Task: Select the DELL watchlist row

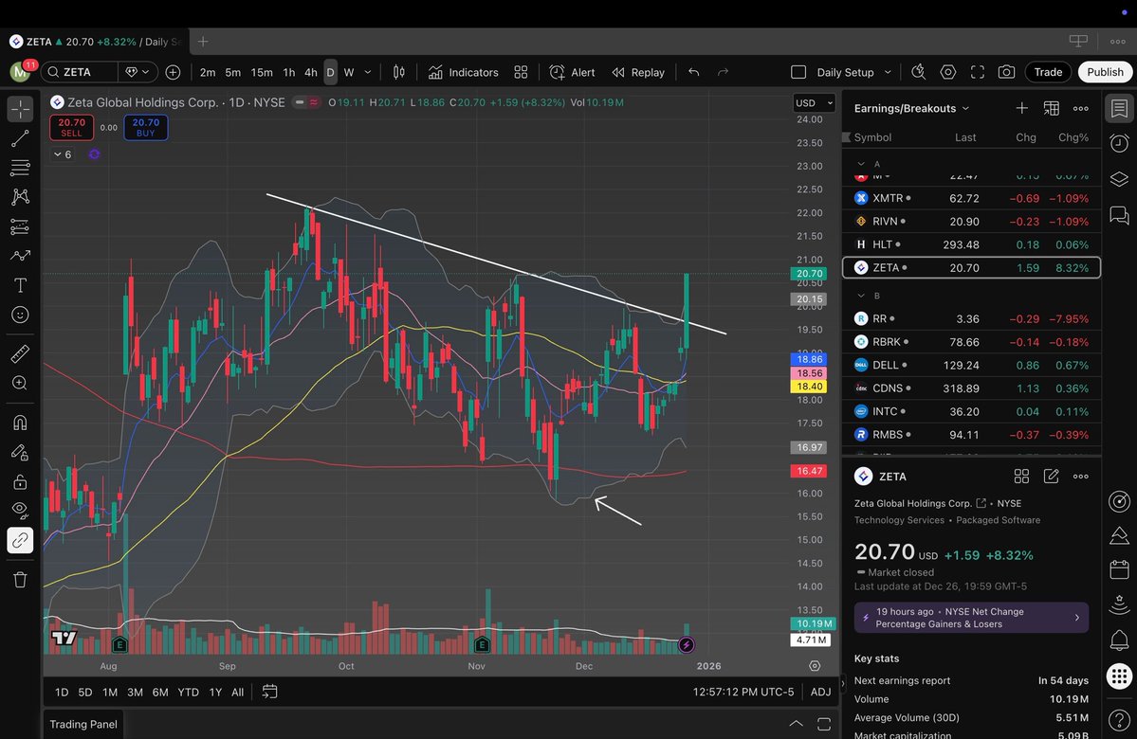Action: coord(972,365)
